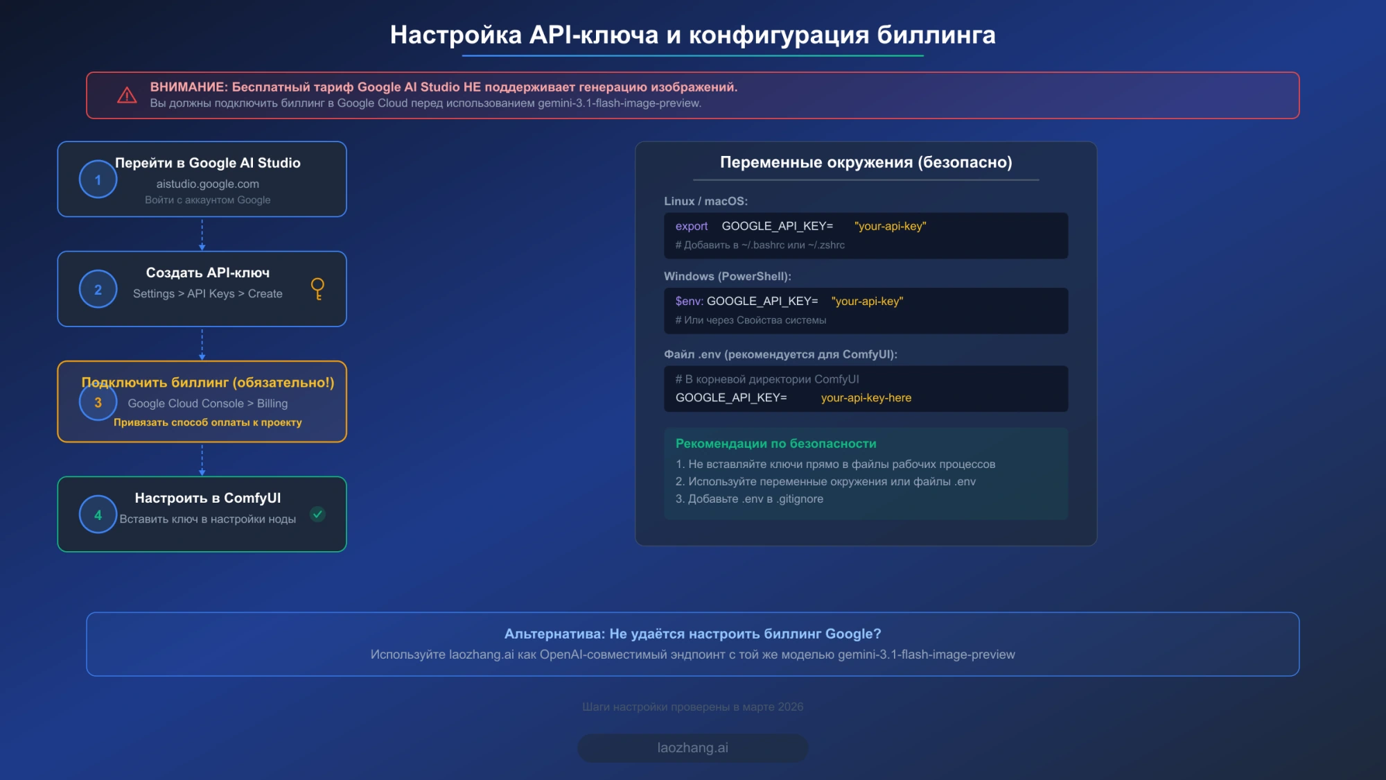Click Привязать способ оплаты к проекту

208,422
